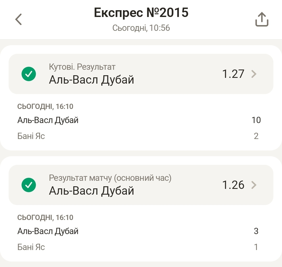Go back using the left arrow icon
282x267 pixels.
18,19
